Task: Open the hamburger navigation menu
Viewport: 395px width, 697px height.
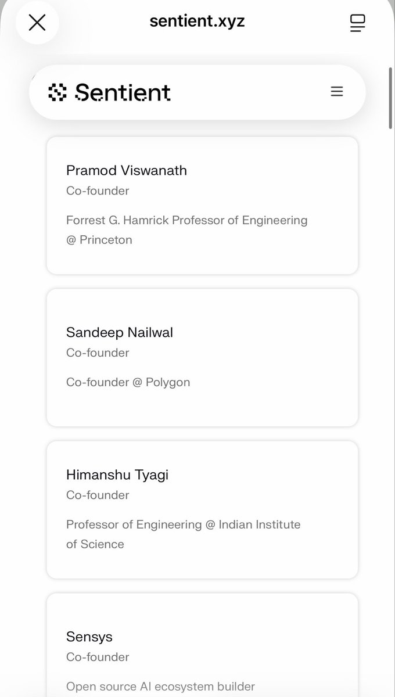Action: click(337, 92)
